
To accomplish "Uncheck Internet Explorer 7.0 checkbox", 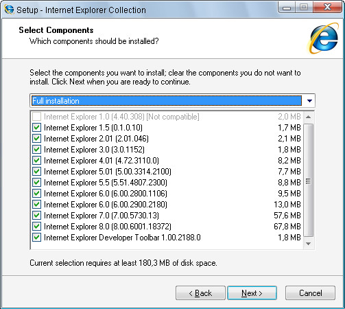I will 36,216.
